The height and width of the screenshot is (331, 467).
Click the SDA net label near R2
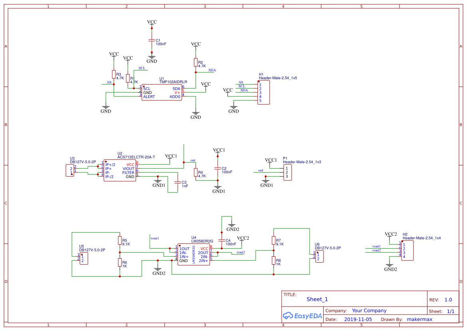(212, 70)
